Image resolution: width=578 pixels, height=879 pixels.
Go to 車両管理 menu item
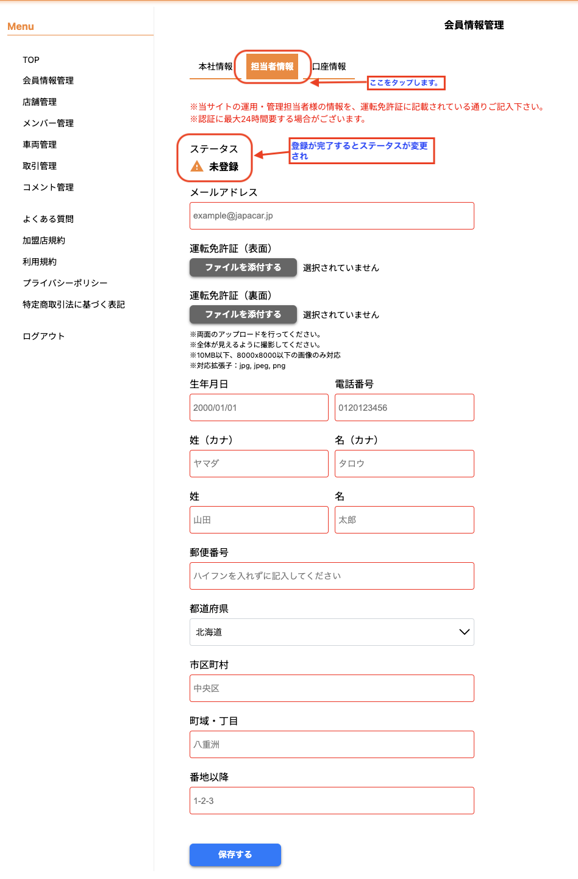[x=40, y=145]
